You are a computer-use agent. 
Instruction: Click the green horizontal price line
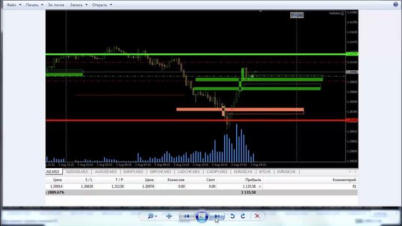(195, 55)
